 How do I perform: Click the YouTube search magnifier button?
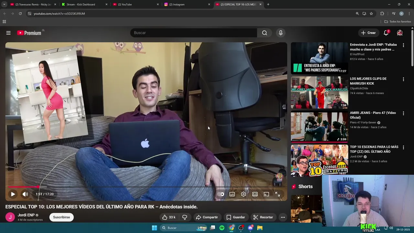pos(265,33)
